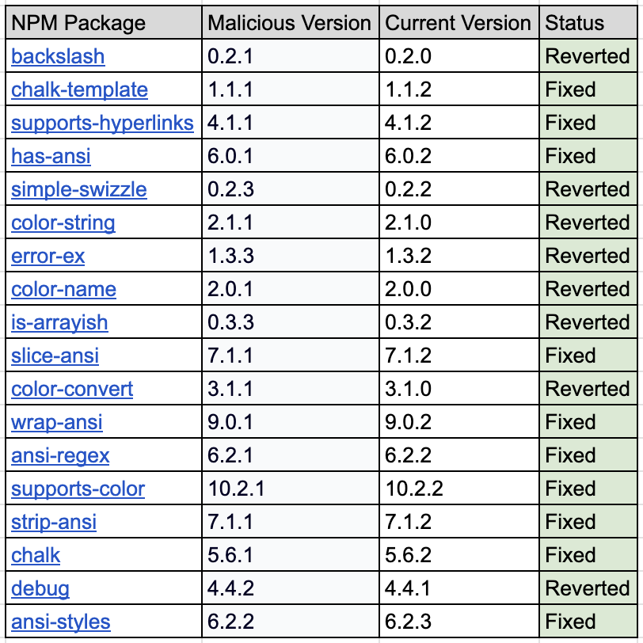Screen dimensions: 643x643
Task: Select the Malicious Version header cell
Action: [291, 22]
